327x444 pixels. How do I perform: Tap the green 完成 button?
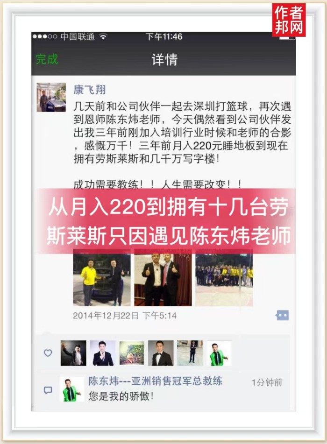(47, 59)
